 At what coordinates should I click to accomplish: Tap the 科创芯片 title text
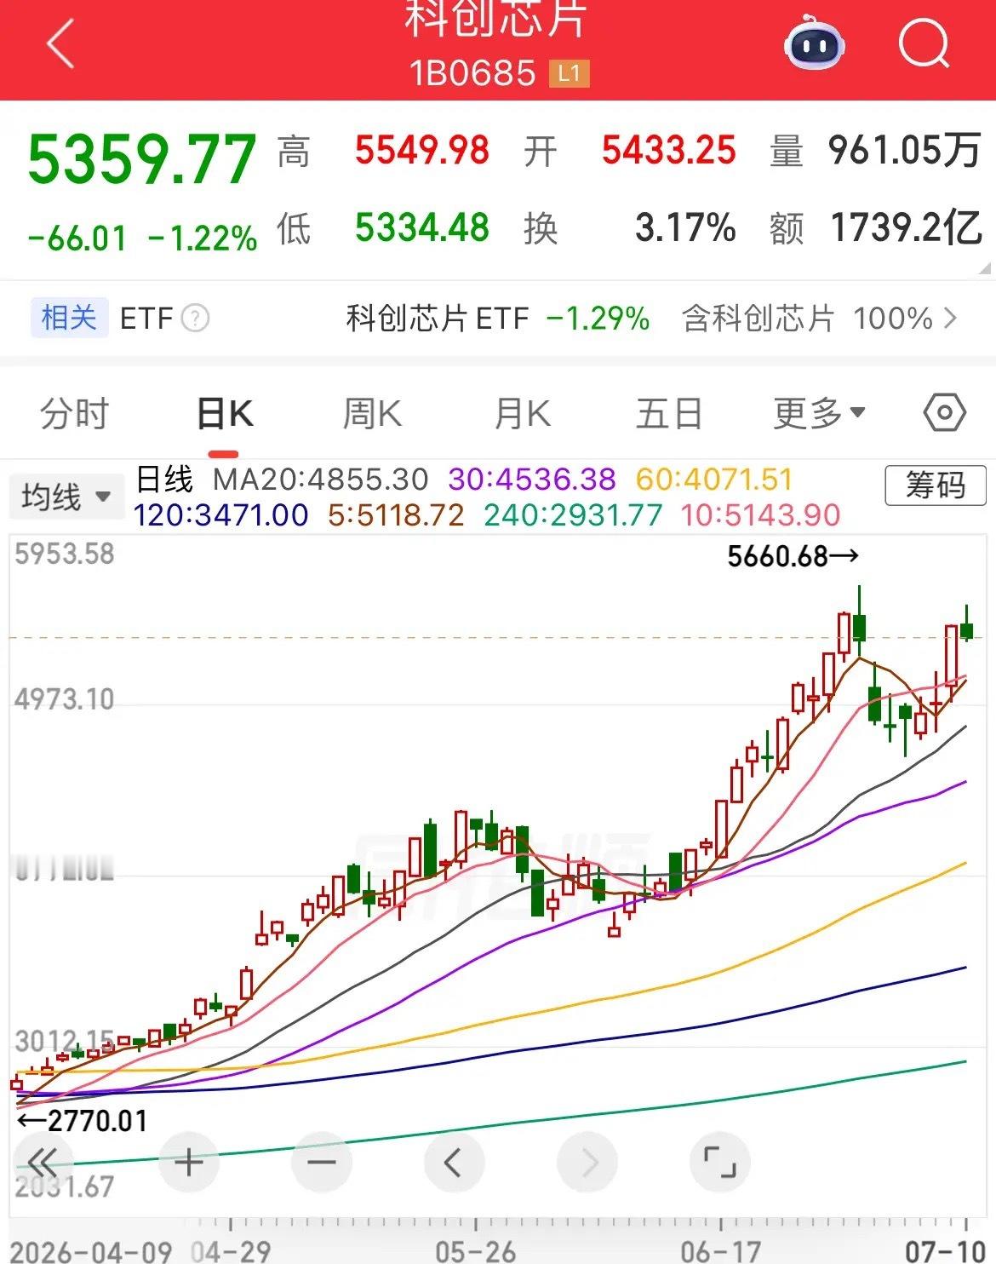tap(495, 19)
